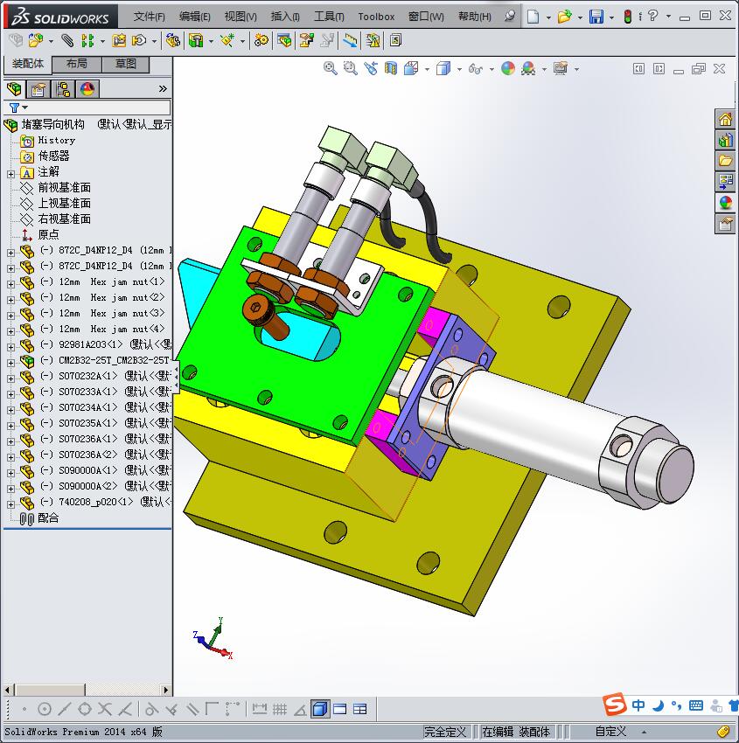This screenshot has height=743, width=739.
Task: Click the Show Hidden Components icon
Action: pyautogui.click(x=173, y=41)
